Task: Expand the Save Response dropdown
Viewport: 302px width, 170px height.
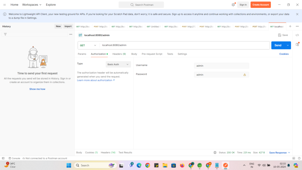Action: coord(280,153)
